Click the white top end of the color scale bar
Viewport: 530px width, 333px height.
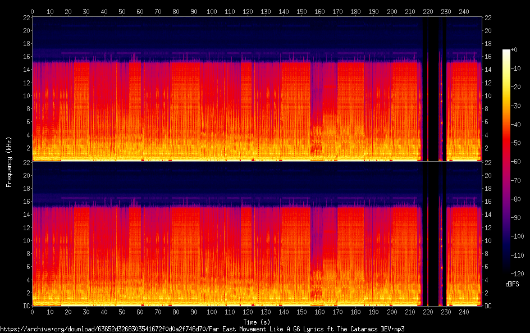point(506,52)
